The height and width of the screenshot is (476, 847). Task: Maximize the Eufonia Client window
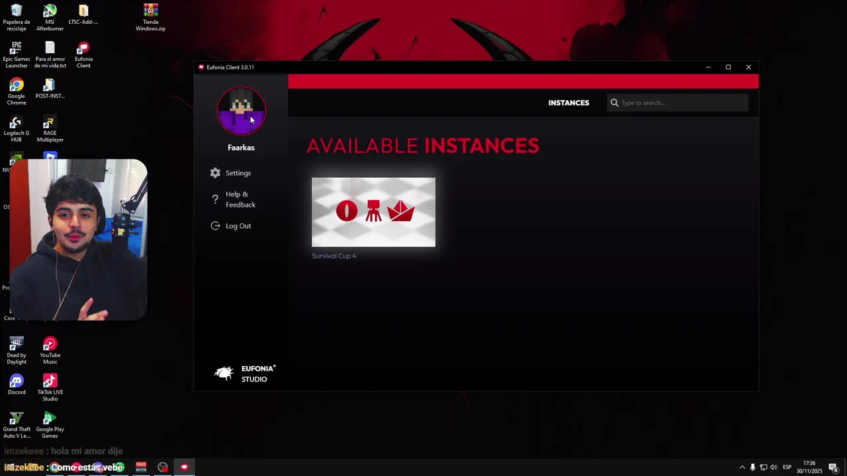tap(728, 67)
